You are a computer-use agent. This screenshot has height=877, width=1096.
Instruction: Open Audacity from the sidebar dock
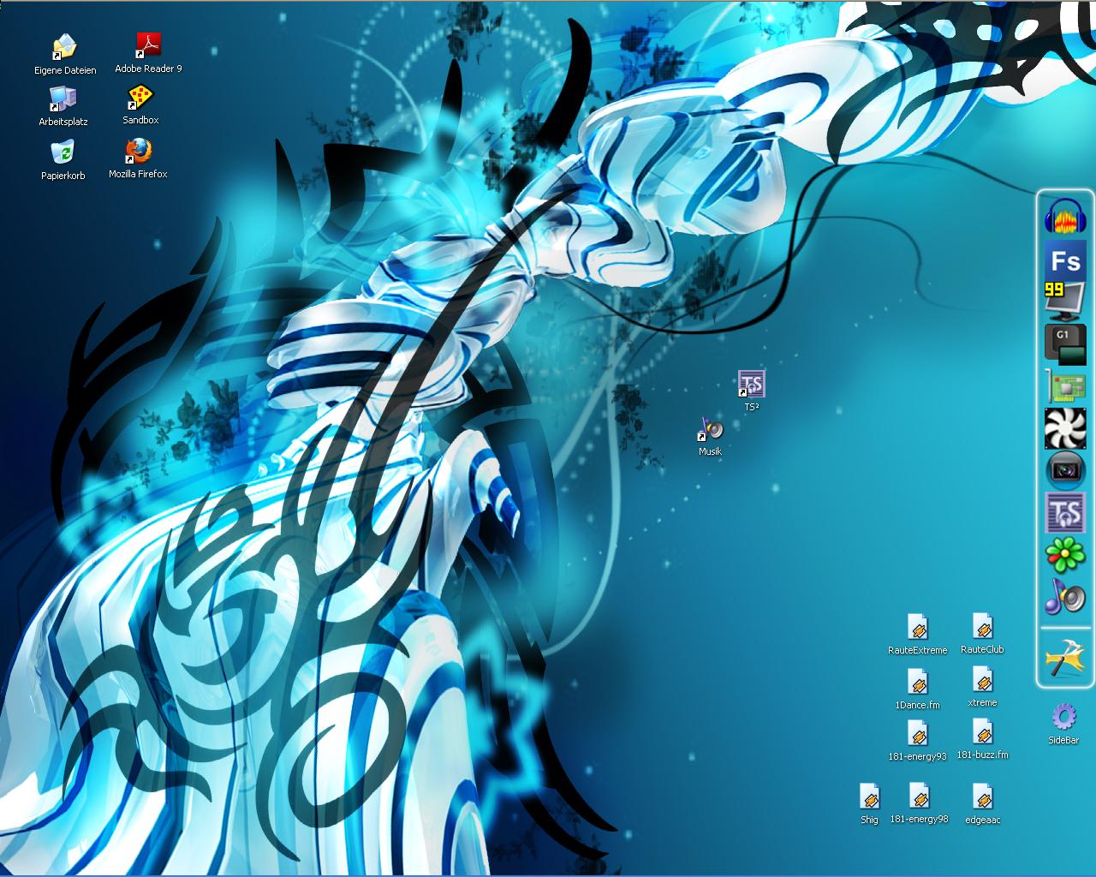pyautogui.click(x=1065, y=216)
